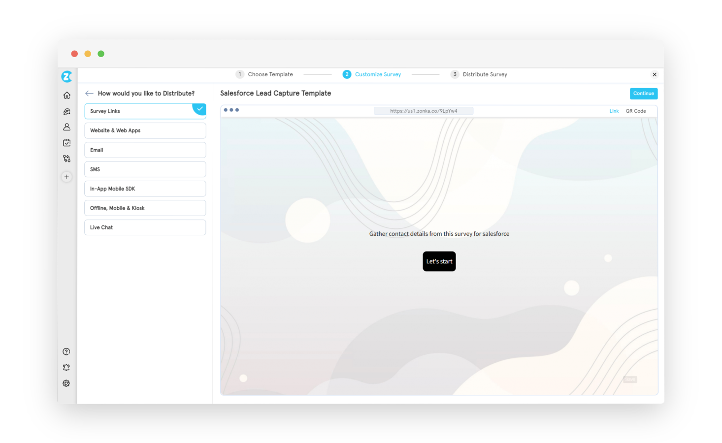Click the green macOS maximize dot
This screenshot has width=722, height=443.
point(101,54)
